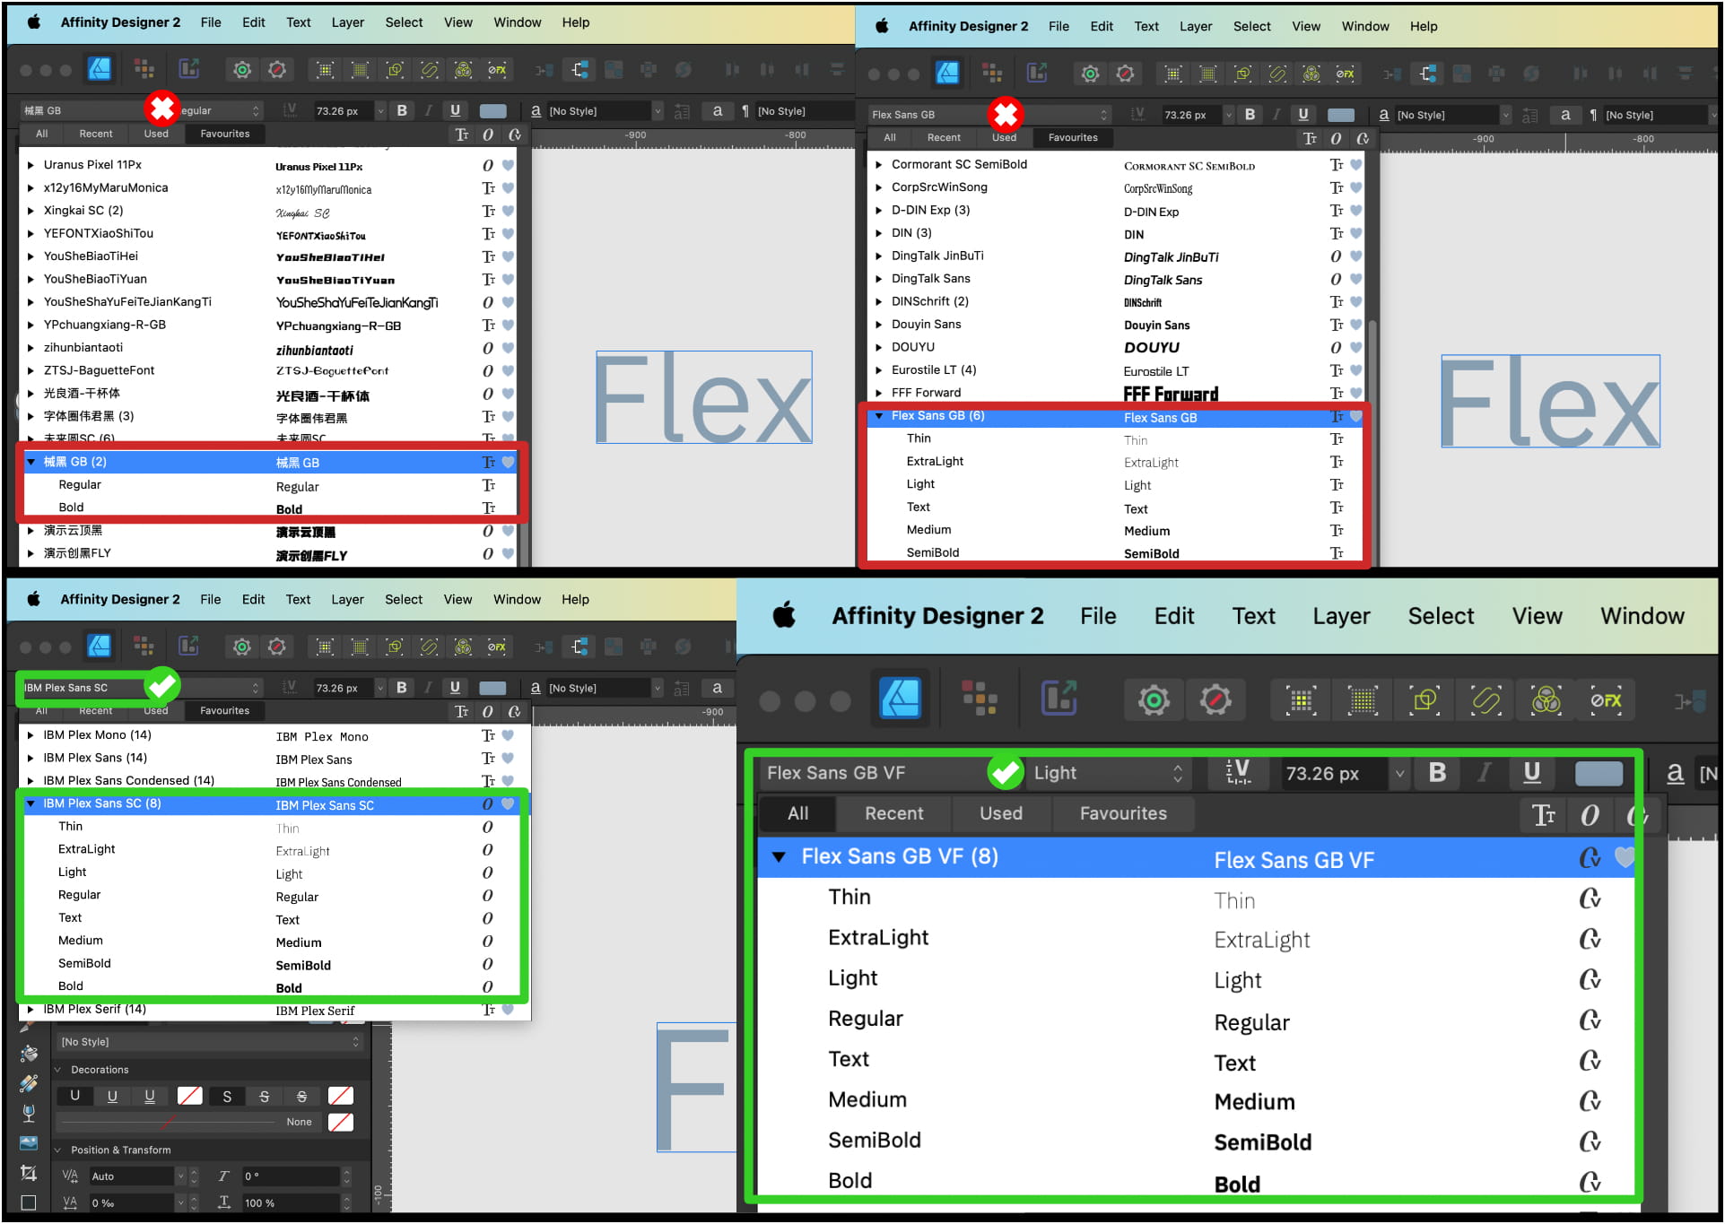Click text colour swatch in Flex Sans GB VF window

point(1599,773)
